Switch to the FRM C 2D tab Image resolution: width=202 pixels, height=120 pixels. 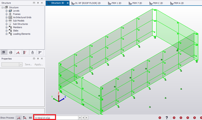click(x=156, y=3)
